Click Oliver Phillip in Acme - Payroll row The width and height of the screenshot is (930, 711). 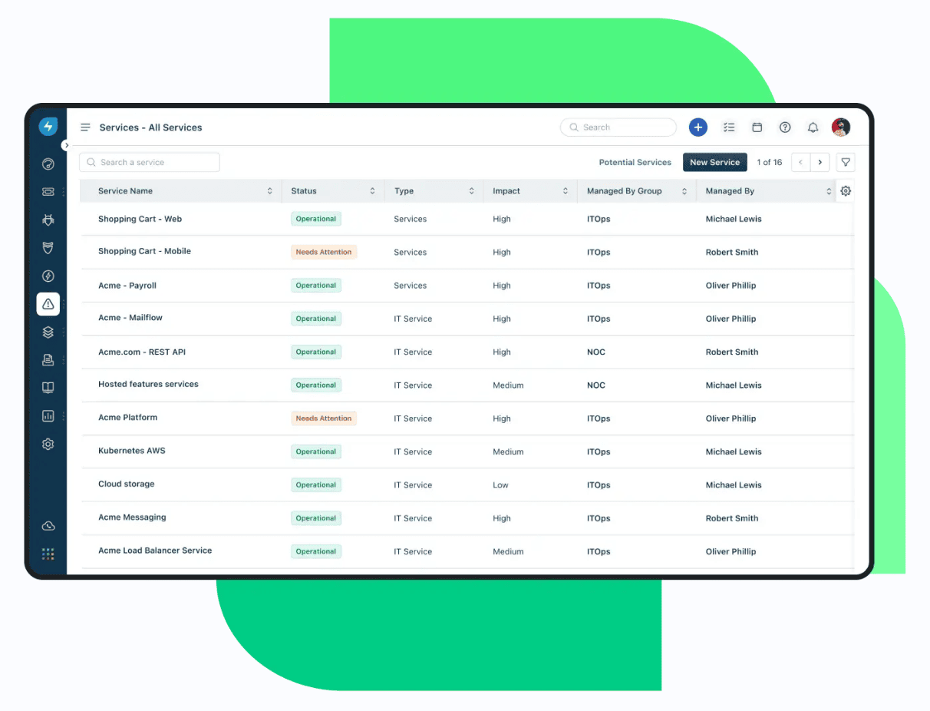point(730,286)
